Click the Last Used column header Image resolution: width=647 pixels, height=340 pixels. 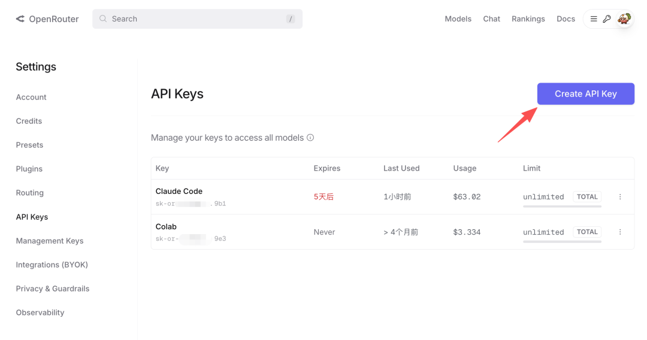(401, 168)
